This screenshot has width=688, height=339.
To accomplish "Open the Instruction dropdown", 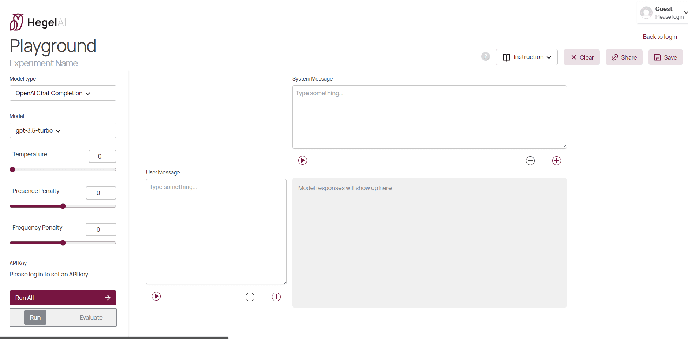I will pyautogui.click(x=527, y=57).
